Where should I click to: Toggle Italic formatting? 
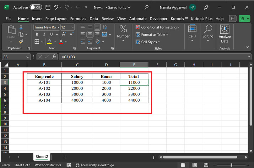click(44, 34)
